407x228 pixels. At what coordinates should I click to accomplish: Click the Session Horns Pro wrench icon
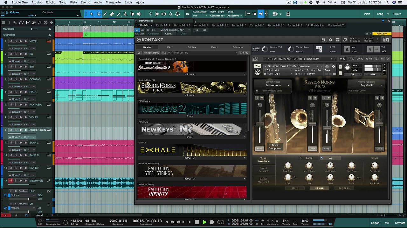[258, 66]
